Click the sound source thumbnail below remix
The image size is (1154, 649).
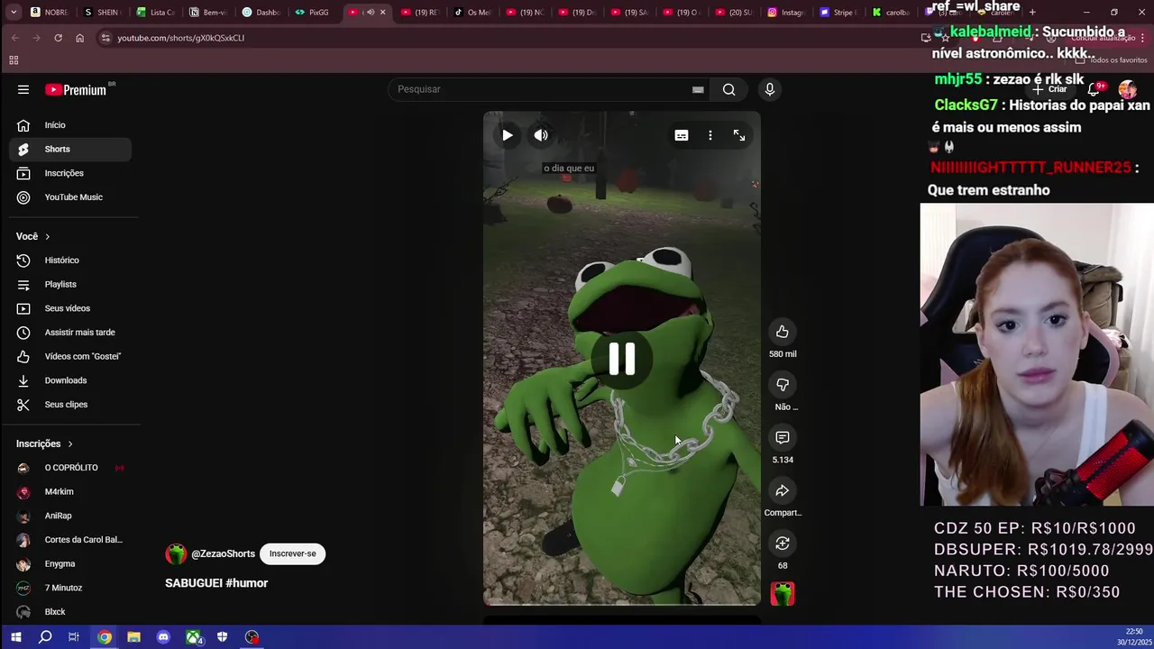tap(783, 594)
